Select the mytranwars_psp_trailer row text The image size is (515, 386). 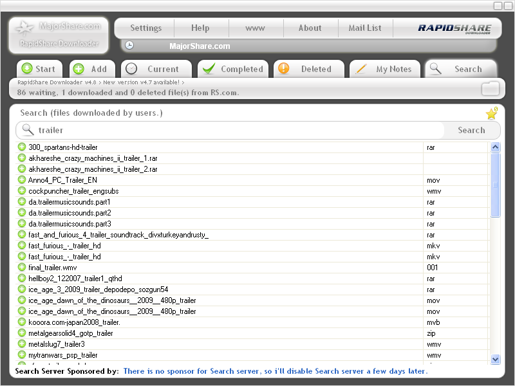click(62, 355)
